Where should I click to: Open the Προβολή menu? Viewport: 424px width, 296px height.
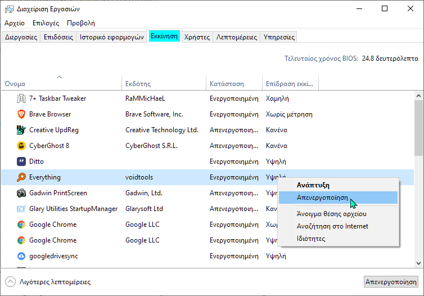pyautogui.click(x=81, y=23)
